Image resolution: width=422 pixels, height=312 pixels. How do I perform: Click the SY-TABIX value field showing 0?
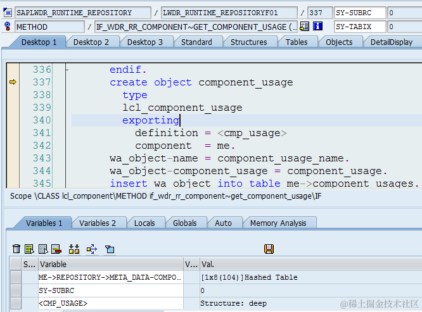pos(404,27)
